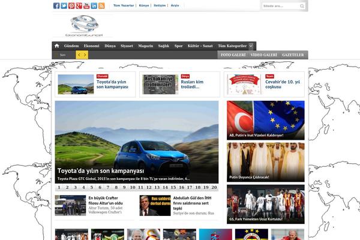Image resolution: width=360 pixels, height=240 pixels.
Task: Click the Cevahir celebration thumbnail
Action: 244,84
